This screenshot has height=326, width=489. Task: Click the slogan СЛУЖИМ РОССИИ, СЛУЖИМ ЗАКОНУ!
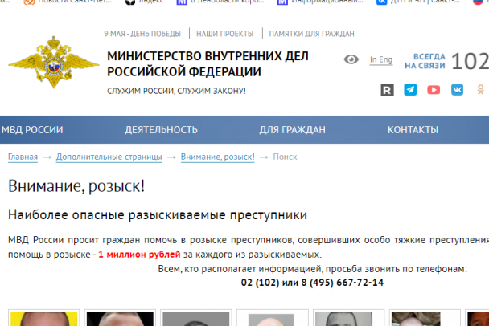tap(176, 91)
